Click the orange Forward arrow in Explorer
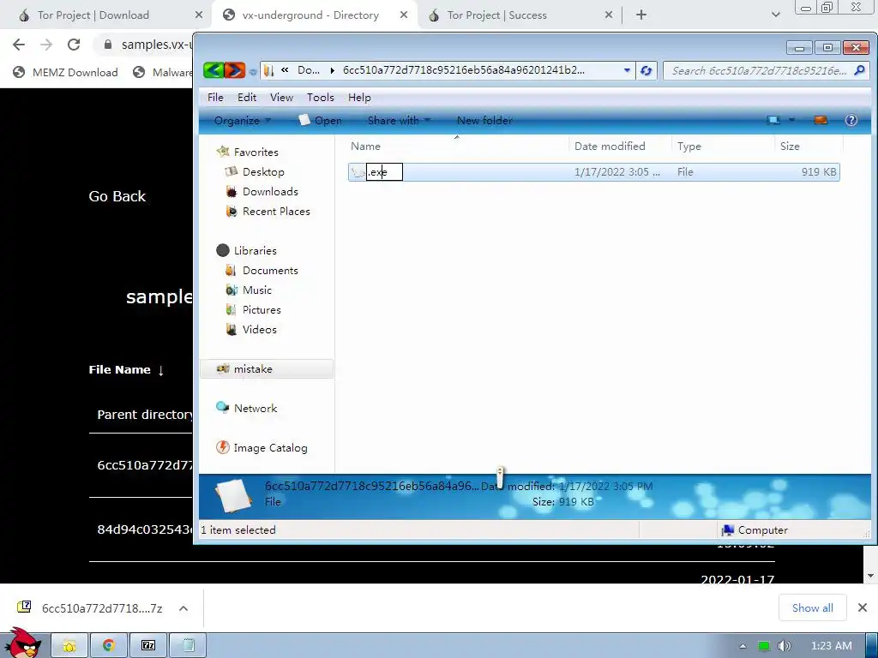The width and height of the screenshot is (878, 658). tap(235, 70)
